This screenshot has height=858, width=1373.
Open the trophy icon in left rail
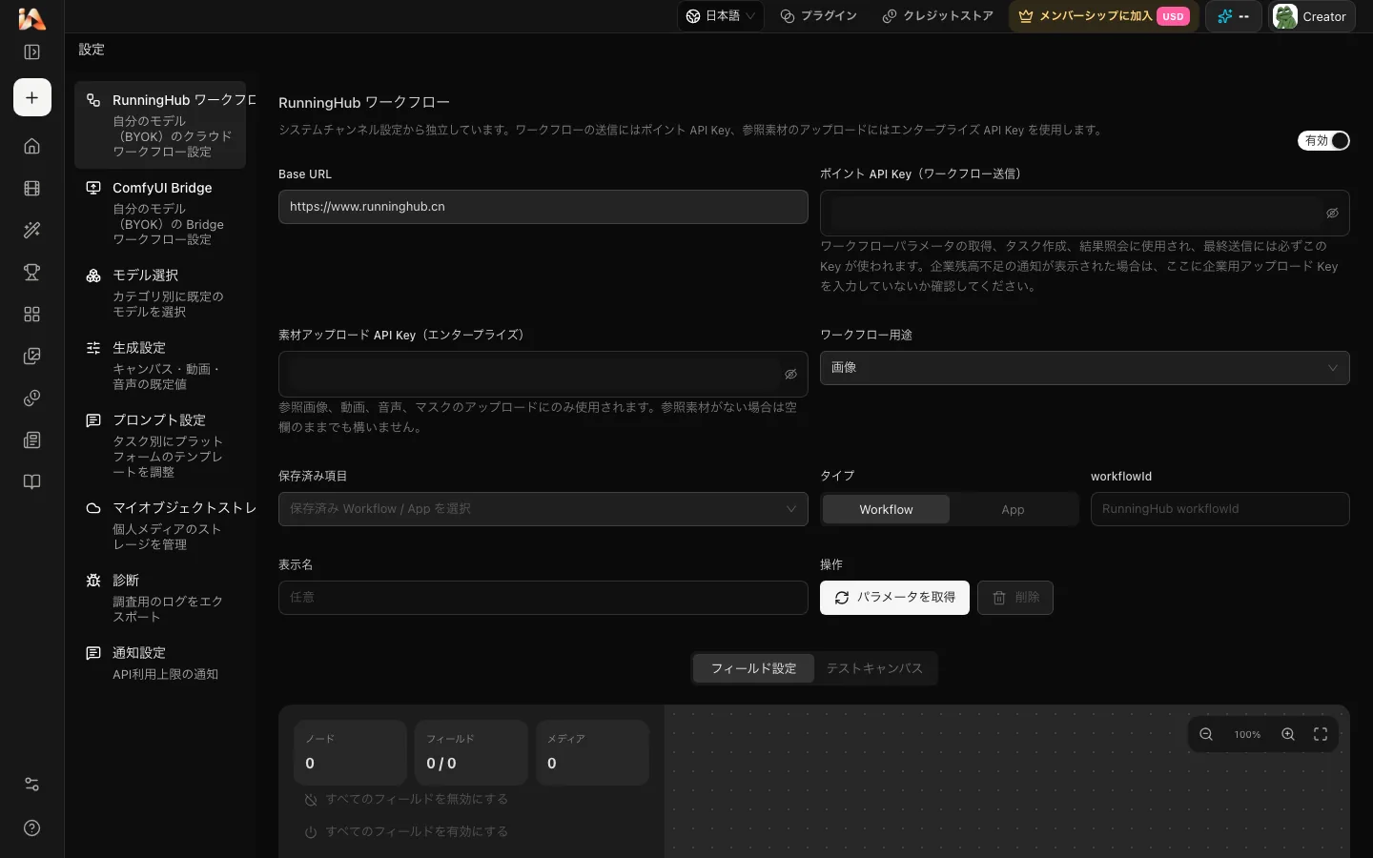pyautogui.click(x=31, y=272)
